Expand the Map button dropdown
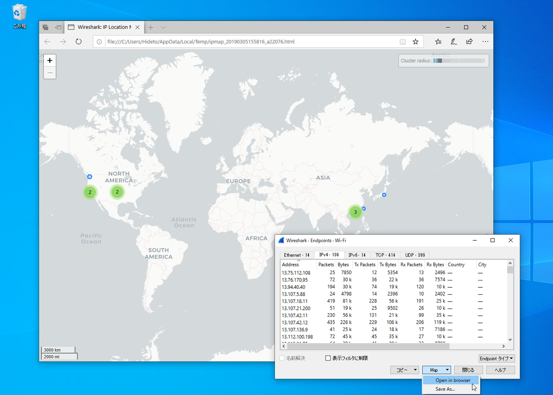 coord(446,370)
